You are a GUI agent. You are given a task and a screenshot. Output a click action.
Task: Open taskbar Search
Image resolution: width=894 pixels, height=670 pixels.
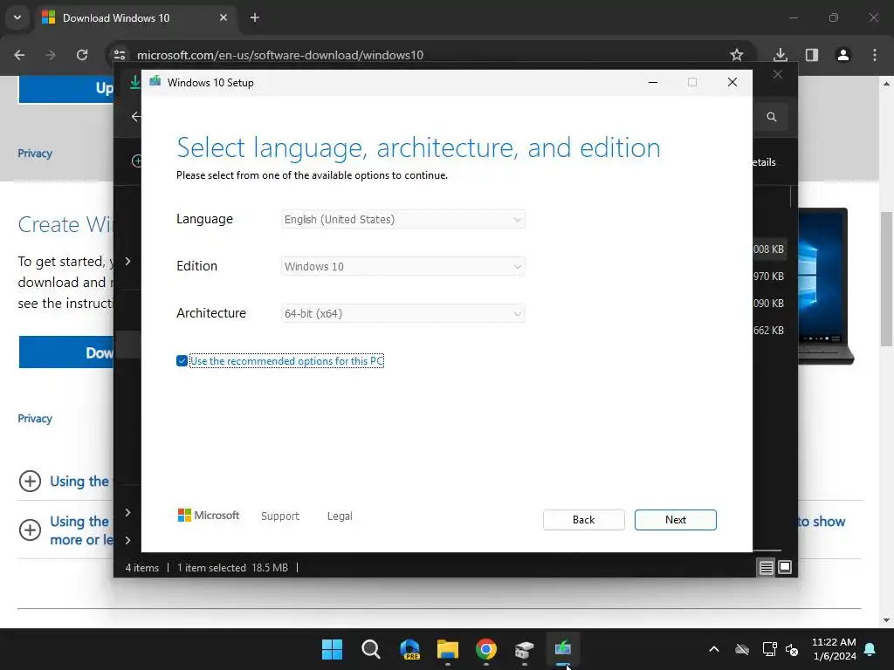tap(370, 649)
